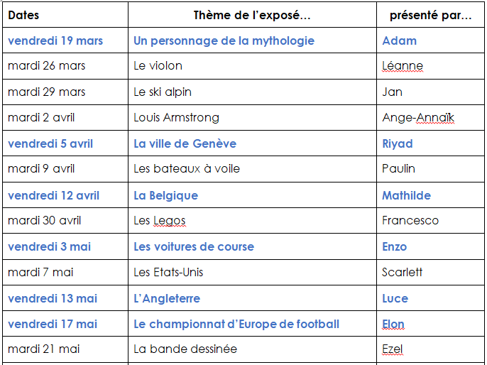
Task: Click the "présenté par…" header cell
Action: pyautogui.click(x=430, y=15)
